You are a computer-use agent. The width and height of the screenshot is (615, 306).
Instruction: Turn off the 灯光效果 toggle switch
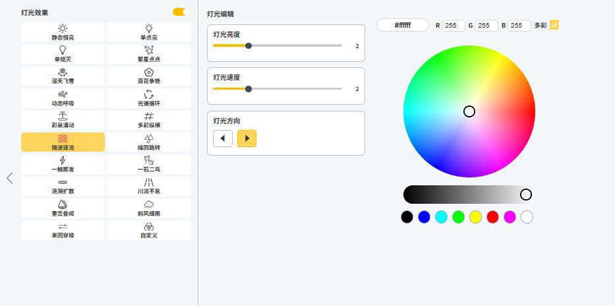pos(181,12)
